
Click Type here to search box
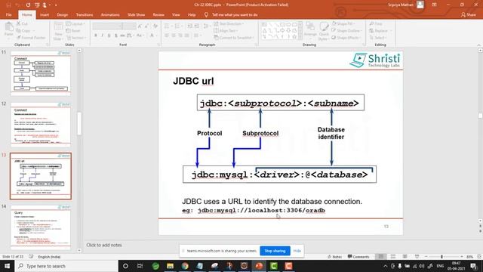coord(66,266)
